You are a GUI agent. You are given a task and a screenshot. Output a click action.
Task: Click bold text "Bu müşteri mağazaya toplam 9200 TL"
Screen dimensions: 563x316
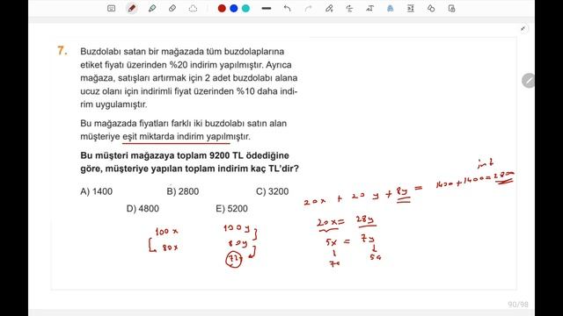[x=162, y=155]
